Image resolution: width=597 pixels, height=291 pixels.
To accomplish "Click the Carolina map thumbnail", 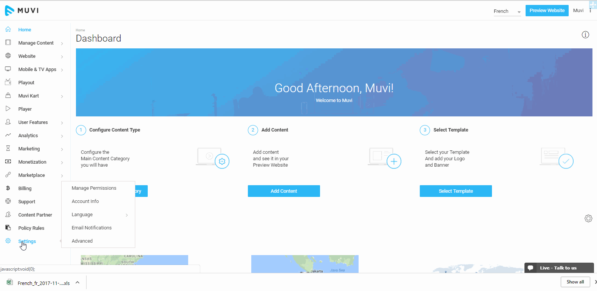I will (x=134, y=260).
